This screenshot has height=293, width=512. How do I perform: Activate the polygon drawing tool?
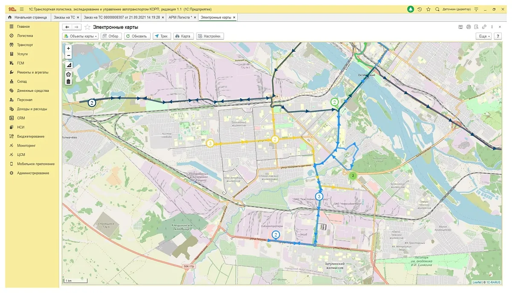(68, 74)
